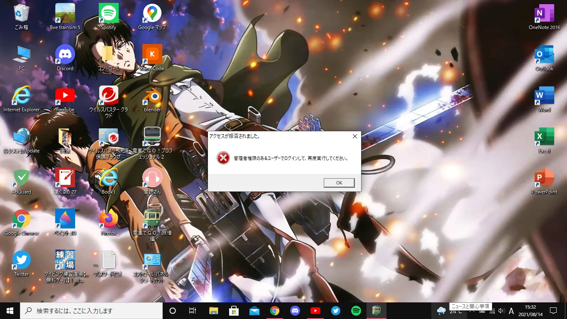The image size is (567, 319).
Task: Select the Bve trainsim 5 desktop icon
Action: (x=65, y=17)
